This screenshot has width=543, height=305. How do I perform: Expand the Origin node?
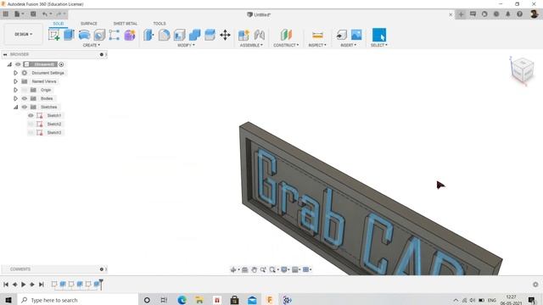tap(15, 90)
